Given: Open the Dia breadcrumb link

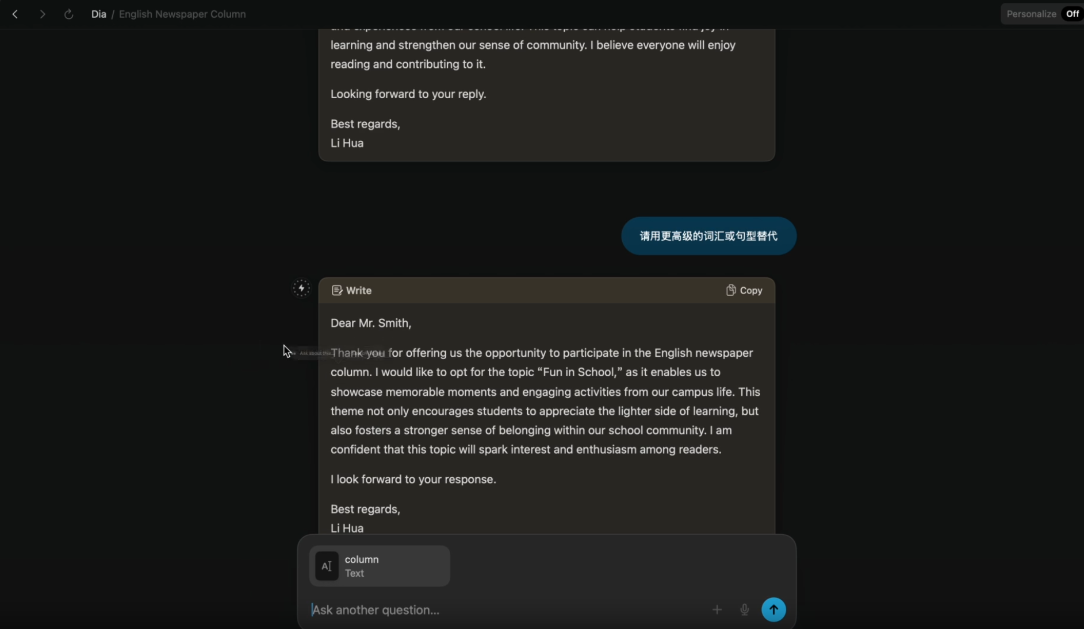Looking at the screenshot, I should pos(98,14).
